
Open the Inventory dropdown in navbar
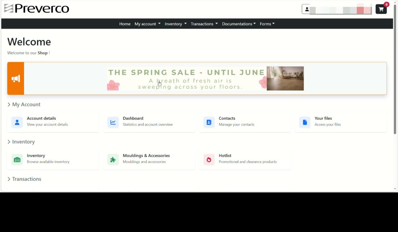176,24
